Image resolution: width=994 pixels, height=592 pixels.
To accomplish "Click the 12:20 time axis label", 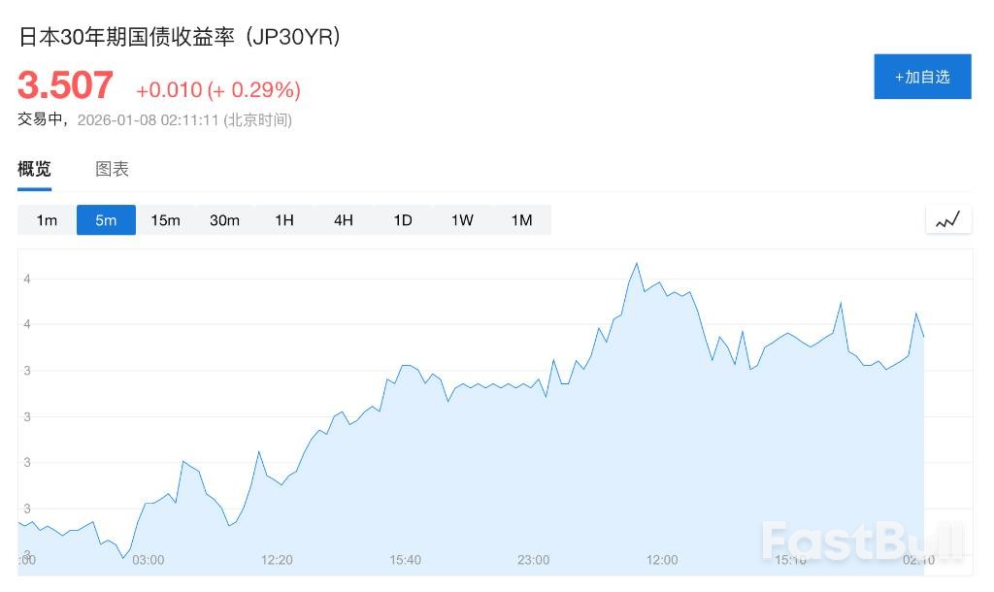I will click(x=277, y=560).
